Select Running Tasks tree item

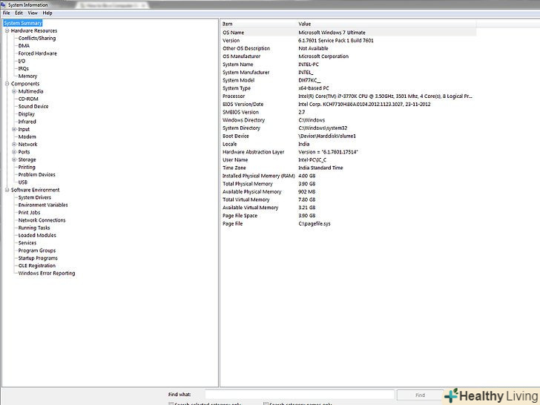[34, 228]
